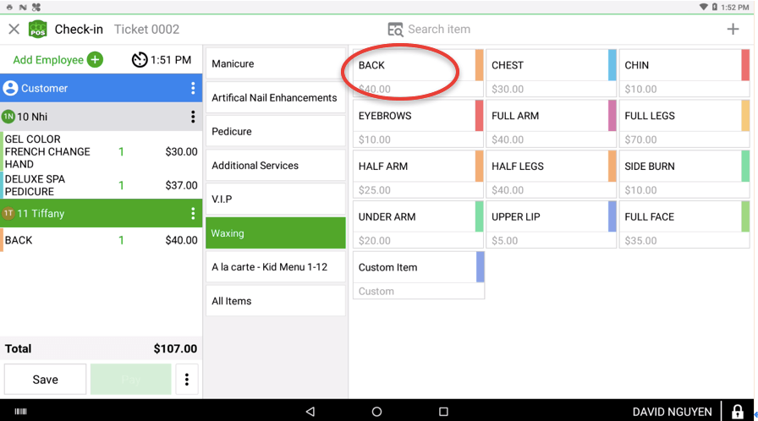758x421 pixels.
Task: Tap the Android home circle button
Action: coord(376,412)
